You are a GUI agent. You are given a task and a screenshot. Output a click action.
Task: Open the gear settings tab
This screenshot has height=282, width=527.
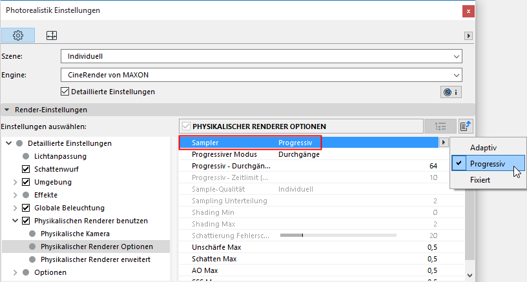(18, 35)
